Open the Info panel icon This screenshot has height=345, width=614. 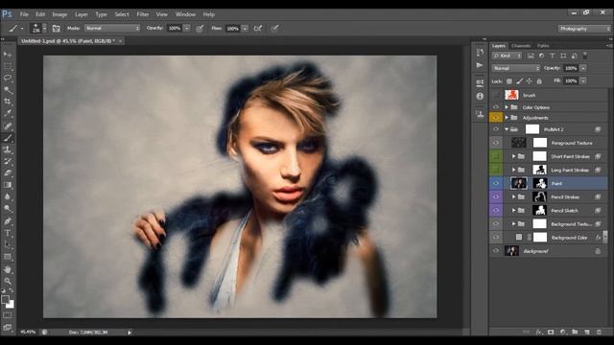click(480, 96)
